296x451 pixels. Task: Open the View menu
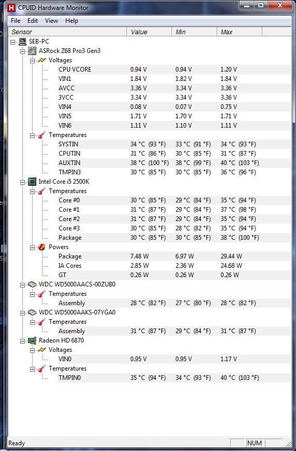[51, 21]
